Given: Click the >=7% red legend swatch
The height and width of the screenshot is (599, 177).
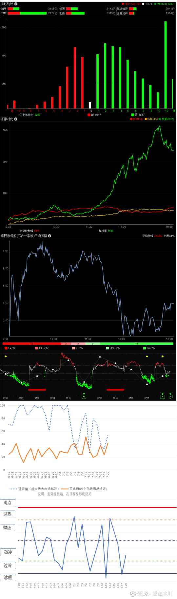Looking at the screenshot, I should coord(6,348).
